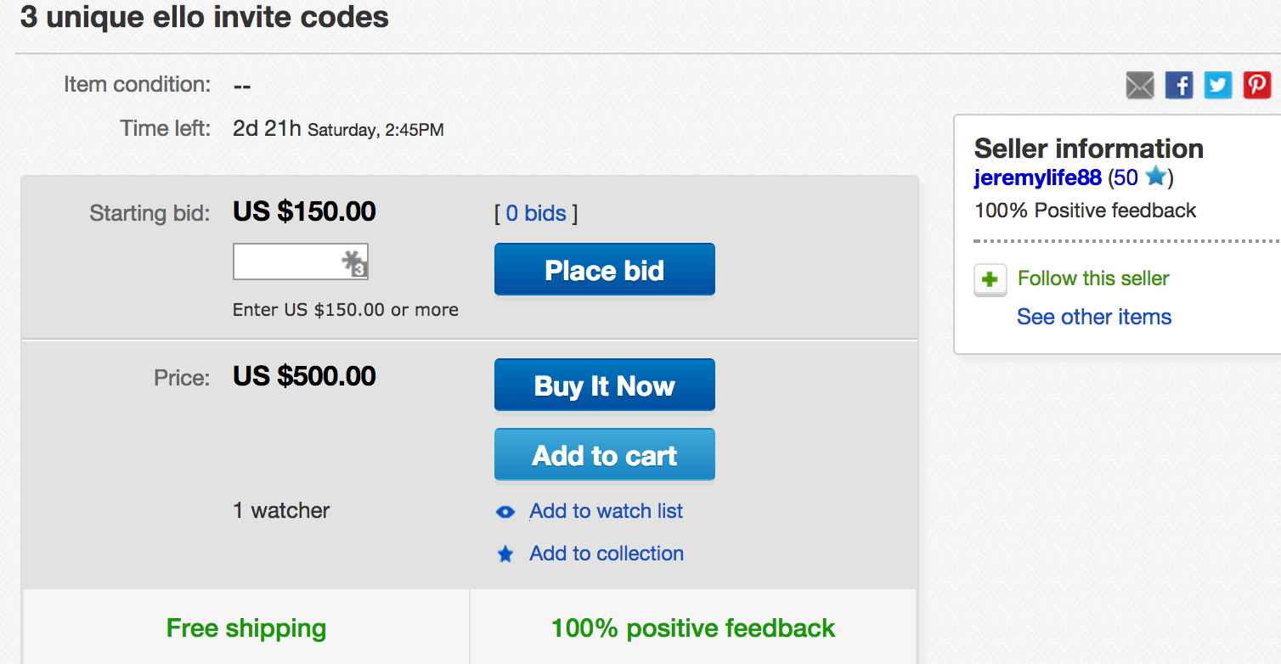
Task: Open seller feedback score 50
Action: [x=1126, y=177]
